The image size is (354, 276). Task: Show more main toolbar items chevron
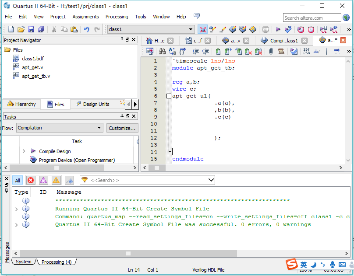click(349, 29)
